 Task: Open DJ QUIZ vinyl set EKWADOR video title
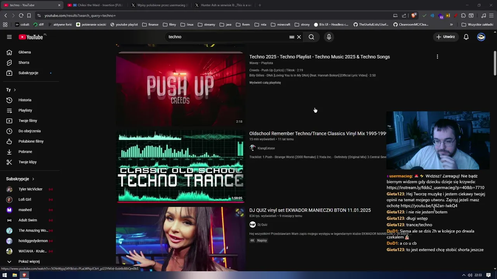(x=310, y=210)
